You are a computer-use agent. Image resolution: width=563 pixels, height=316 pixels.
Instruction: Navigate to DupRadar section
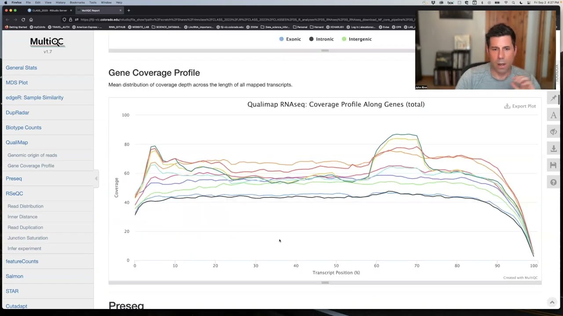[x=18, y=112]
